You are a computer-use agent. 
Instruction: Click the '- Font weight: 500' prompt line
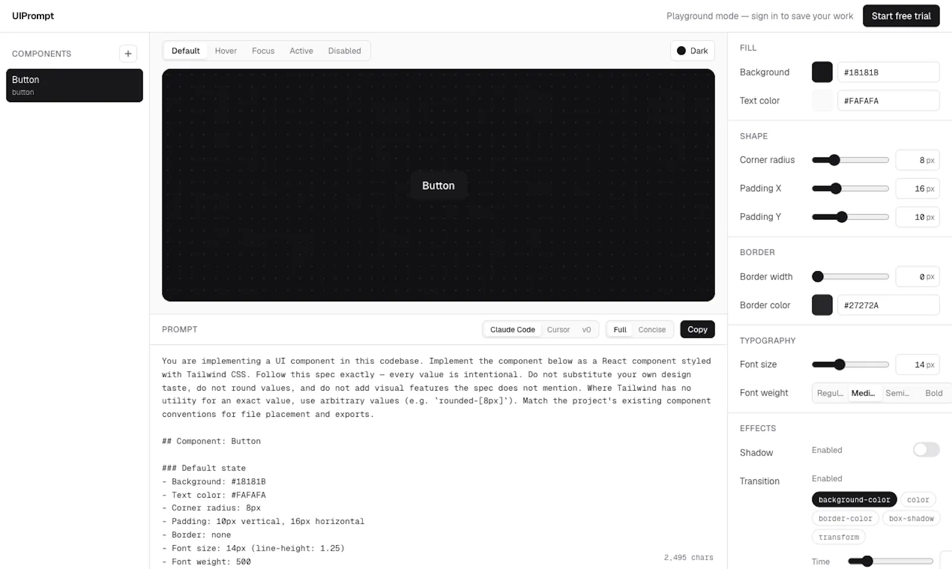(206, 562)
